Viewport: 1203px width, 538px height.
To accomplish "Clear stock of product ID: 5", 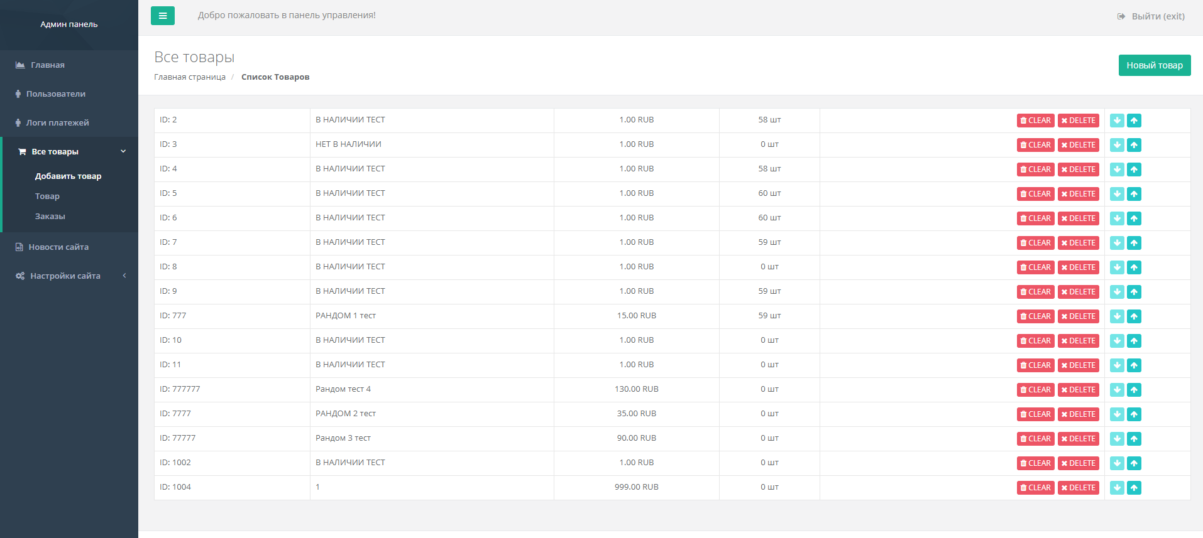I will pyautogui.click(x=1035, y=194).
